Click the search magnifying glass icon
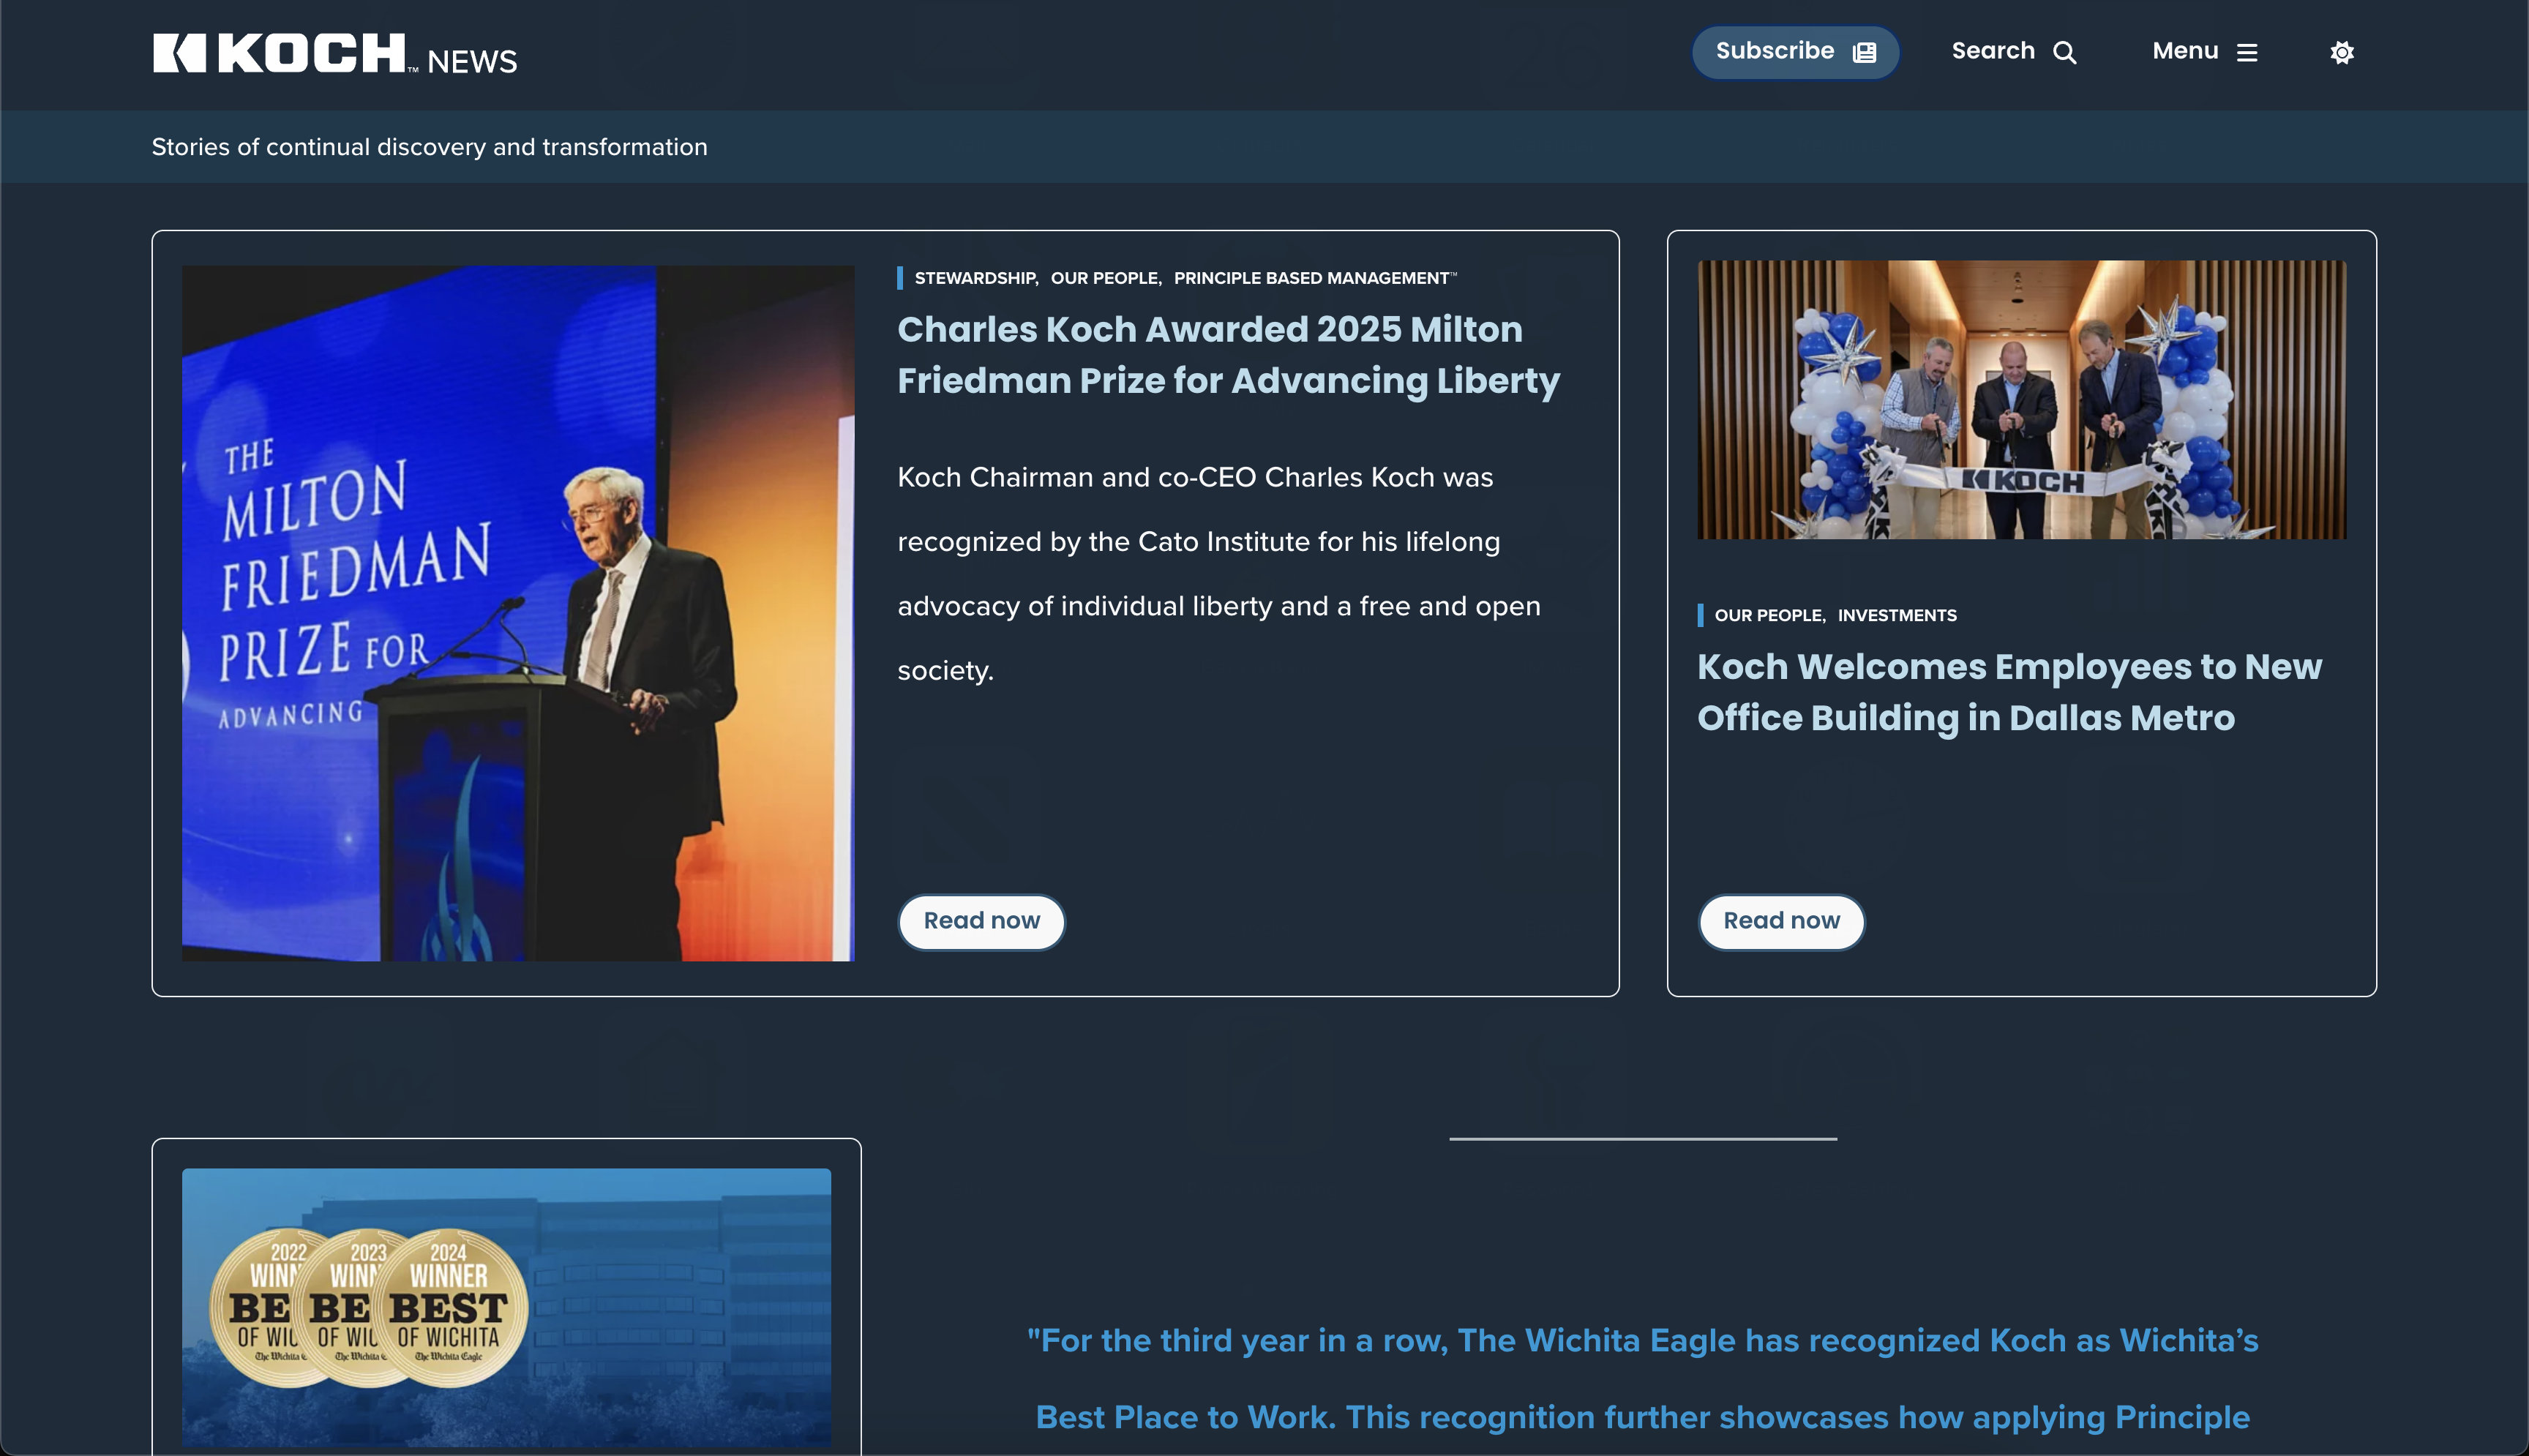Viewport: 2529px width, 1456px height. [x=2065, y=53]
